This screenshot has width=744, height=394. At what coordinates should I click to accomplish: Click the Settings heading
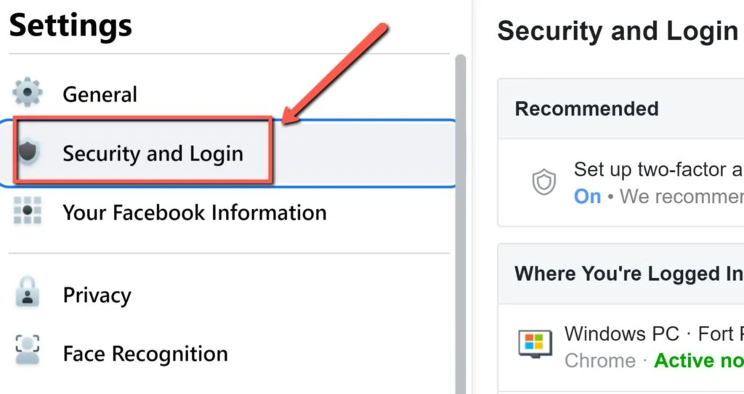click(x=70, y=25)
